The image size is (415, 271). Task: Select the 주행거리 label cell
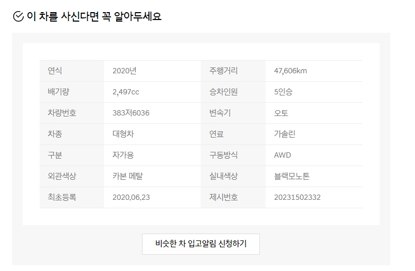(233, 71)
